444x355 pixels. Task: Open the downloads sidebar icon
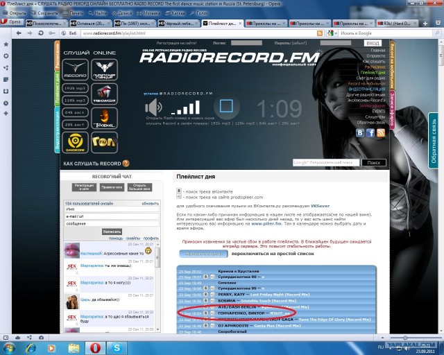pyautogui.click(x=6, y=91)
